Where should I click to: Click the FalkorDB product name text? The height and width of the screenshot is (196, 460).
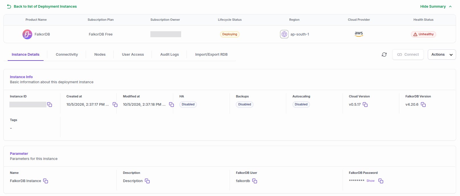click(x=42, y=34)
